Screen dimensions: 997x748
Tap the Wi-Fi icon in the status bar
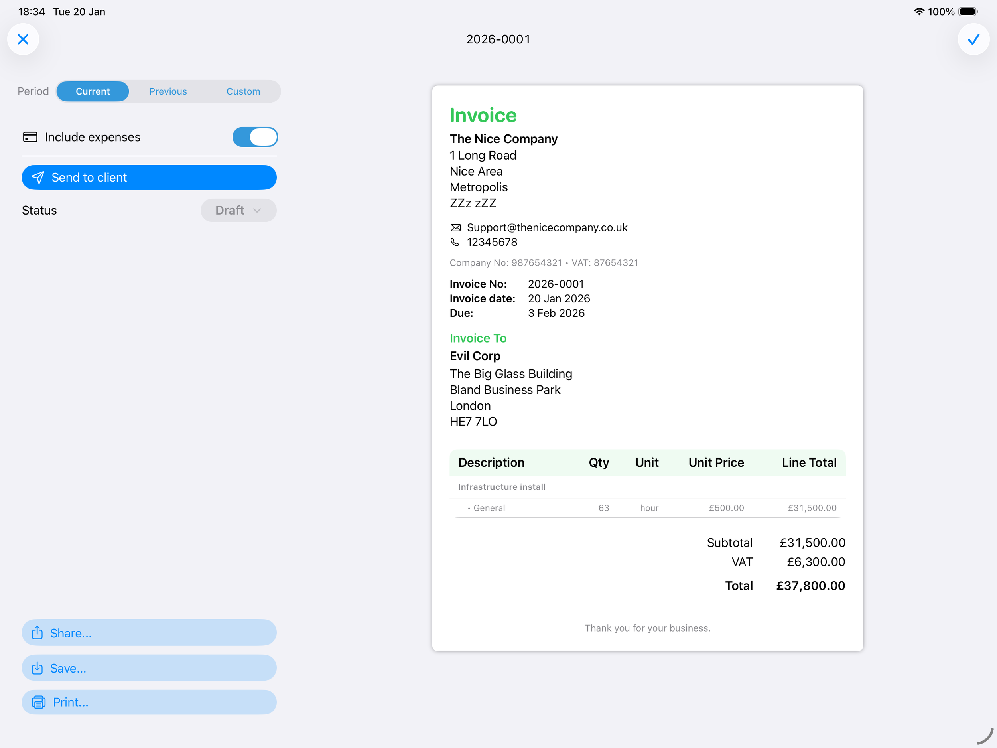point(920,12)
